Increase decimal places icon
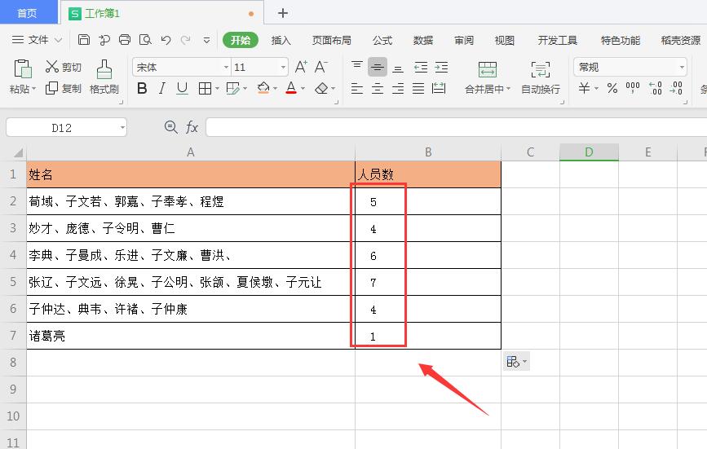The width and height of the screenshot is (707, 449). pyautogui.click(x=655, y=88)
